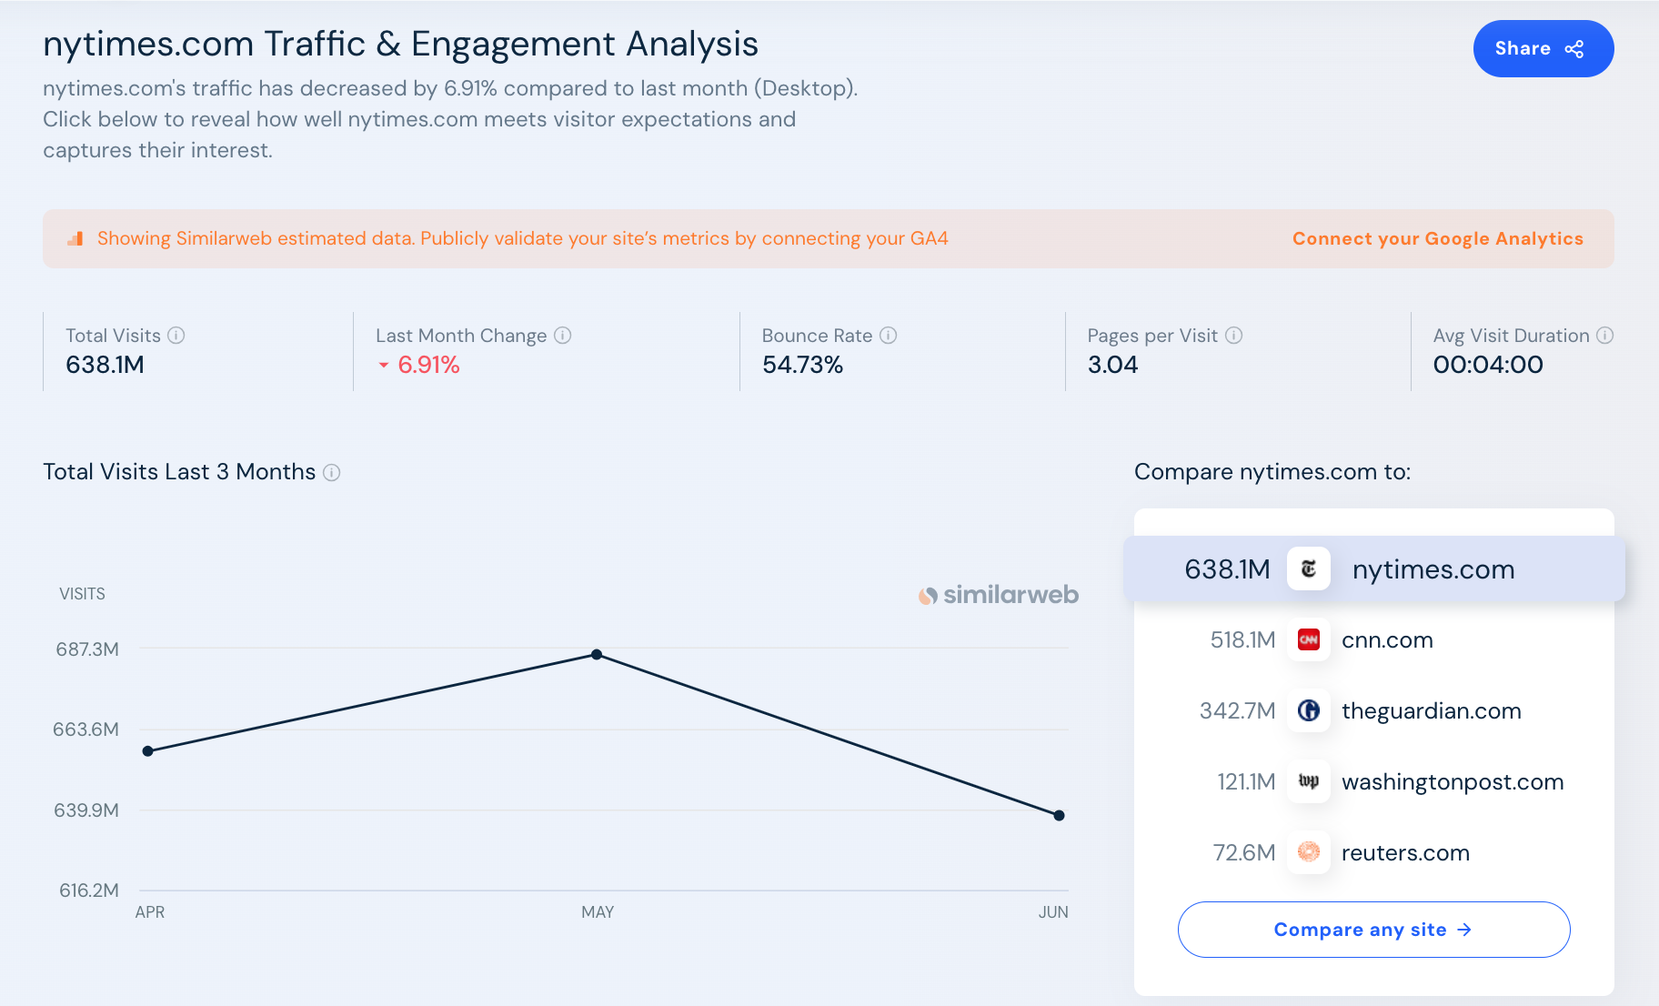Click the Total Visits value 638.1M

[x=105, y=366]
